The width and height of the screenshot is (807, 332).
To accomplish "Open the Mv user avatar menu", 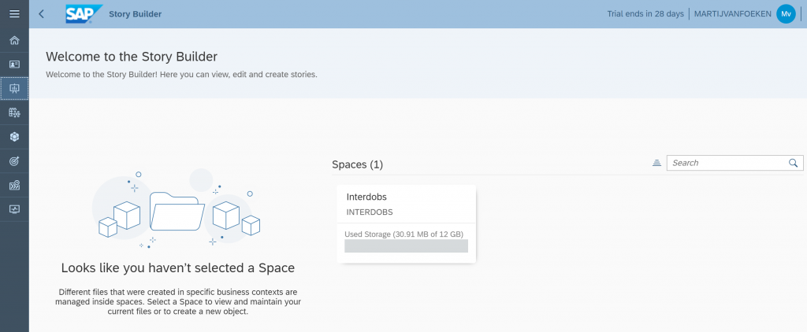I will (786, 14).
